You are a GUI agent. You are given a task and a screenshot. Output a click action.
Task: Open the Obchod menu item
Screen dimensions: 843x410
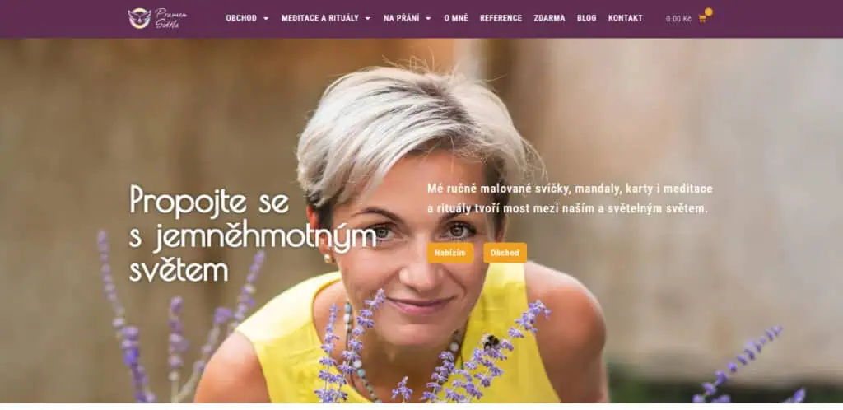241,18
